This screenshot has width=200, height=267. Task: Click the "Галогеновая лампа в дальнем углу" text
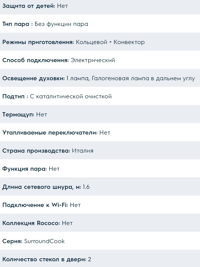pyautogui.click(x=143, y=78)
